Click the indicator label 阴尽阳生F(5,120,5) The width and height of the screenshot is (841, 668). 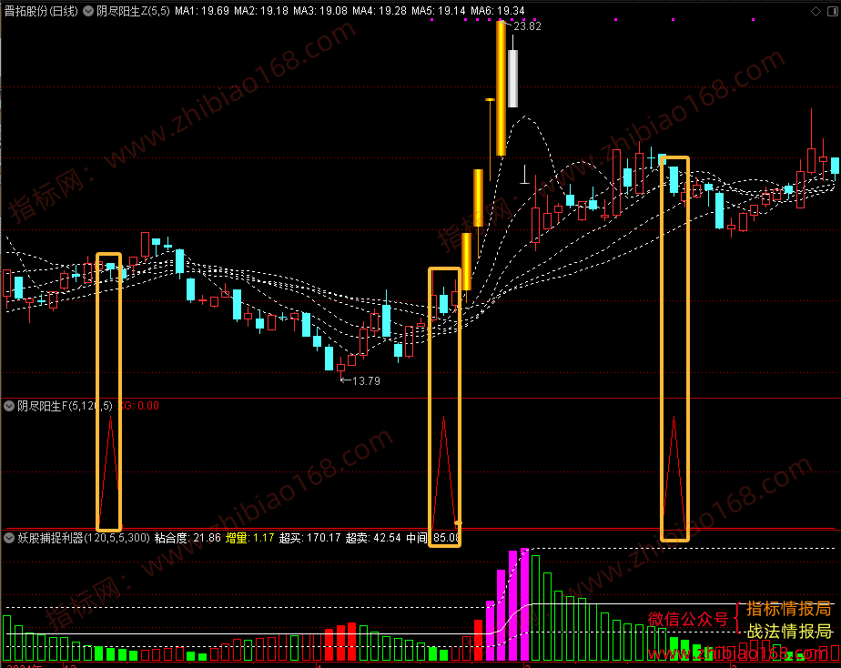click(65, 406)
